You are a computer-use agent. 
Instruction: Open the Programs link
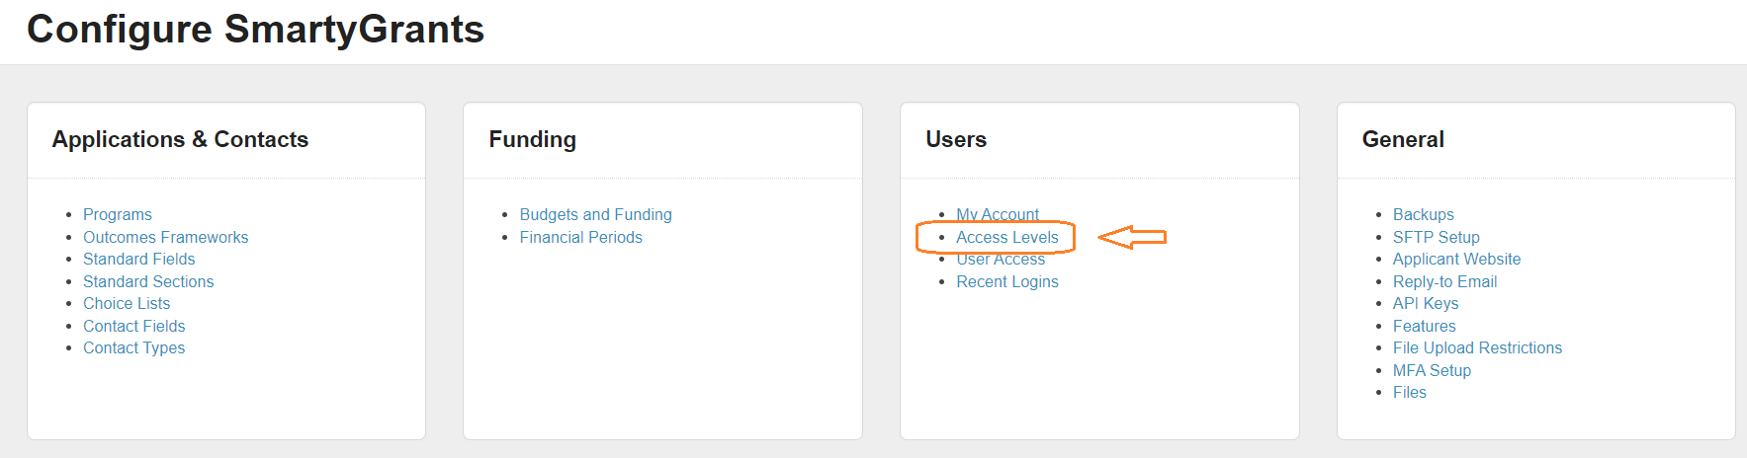117,214
